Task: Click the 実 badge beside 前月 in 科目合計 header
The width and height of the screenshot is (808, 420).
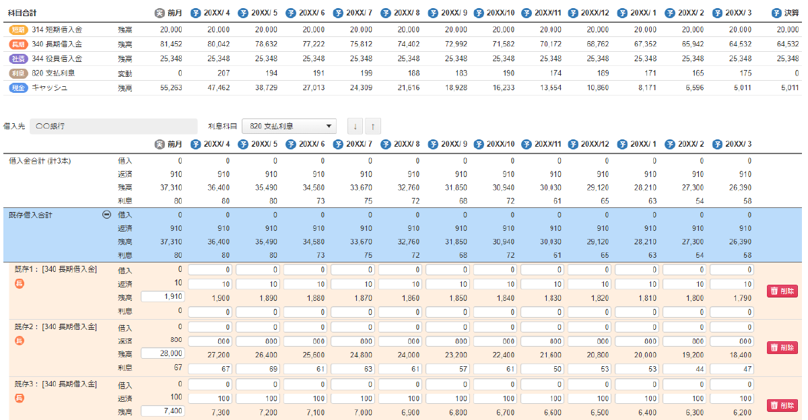Action: [160, 13]
